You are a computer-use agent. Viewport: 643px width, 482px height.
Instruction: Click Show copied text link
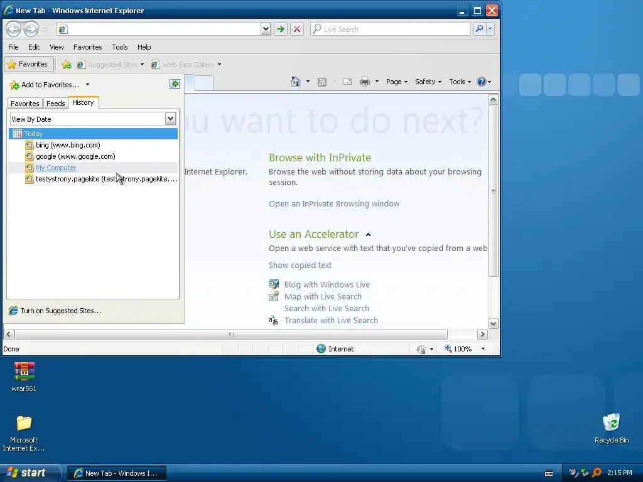(300, 265)
